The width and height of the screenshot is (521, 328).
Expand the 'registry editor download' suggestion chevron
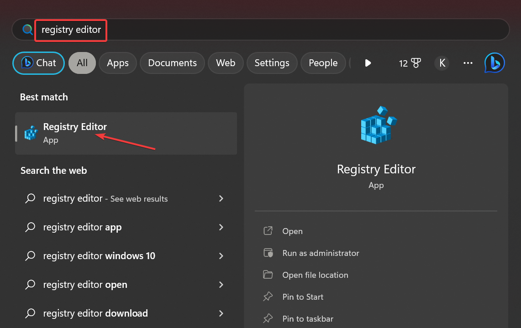[221, 313]
